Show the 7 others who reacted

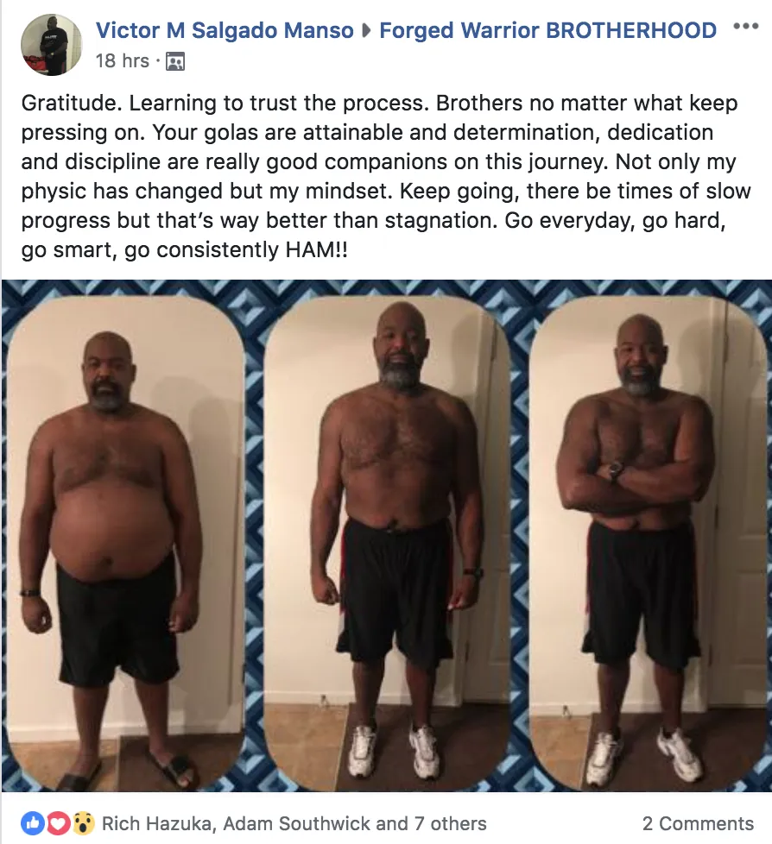pyautogui.click(x=450, y=823)
